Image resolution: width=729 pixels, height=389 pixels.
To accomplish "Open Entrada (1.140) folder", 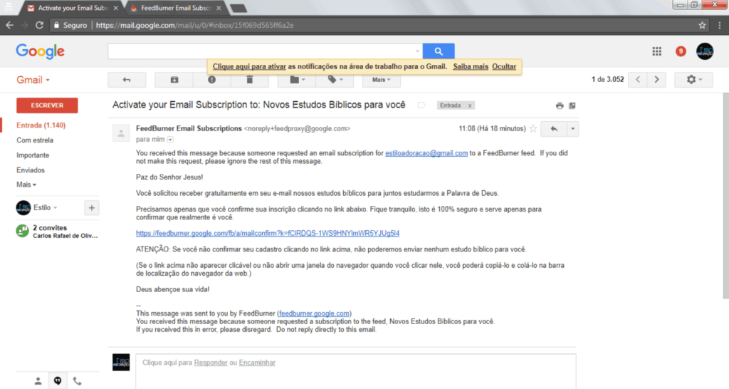I will pos(41,125).
